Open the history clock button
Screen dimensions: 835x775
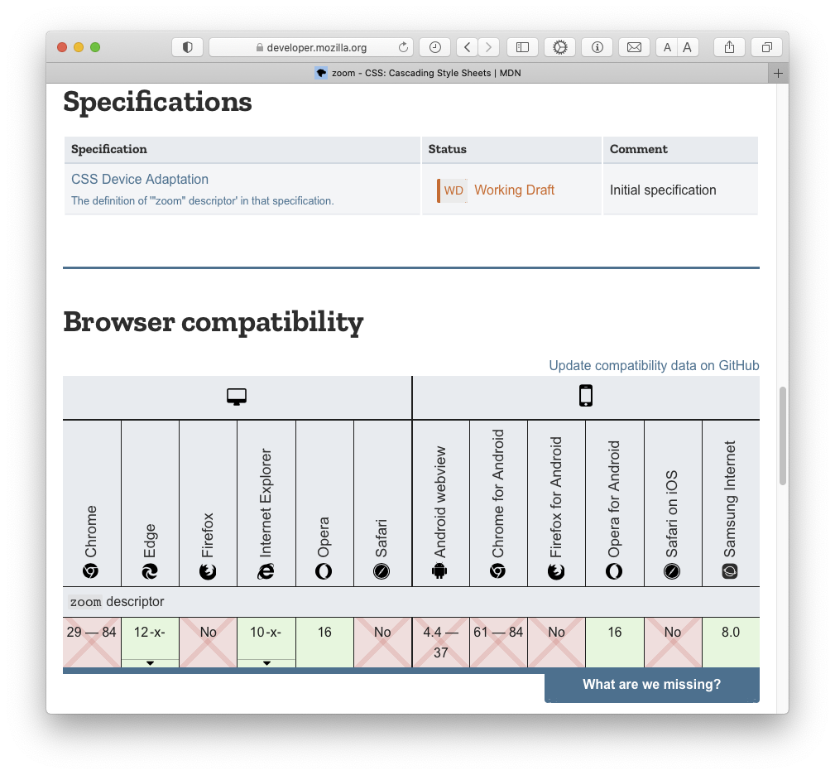point(435,47)
